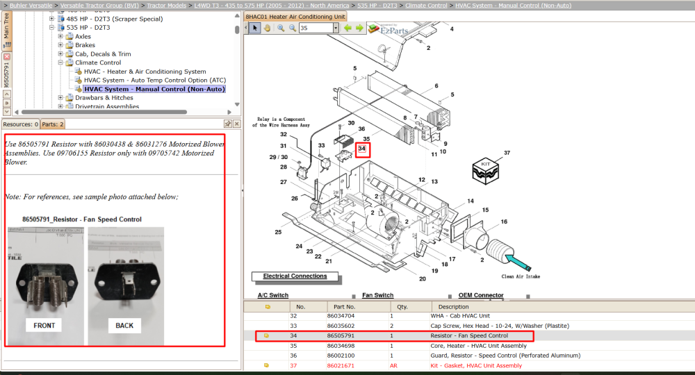Click the side tab scroll down chevron

coord(7,111)
